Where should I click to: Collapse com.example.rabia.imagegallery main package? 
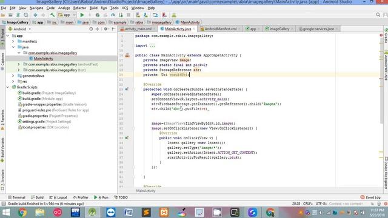click(19, 53)
